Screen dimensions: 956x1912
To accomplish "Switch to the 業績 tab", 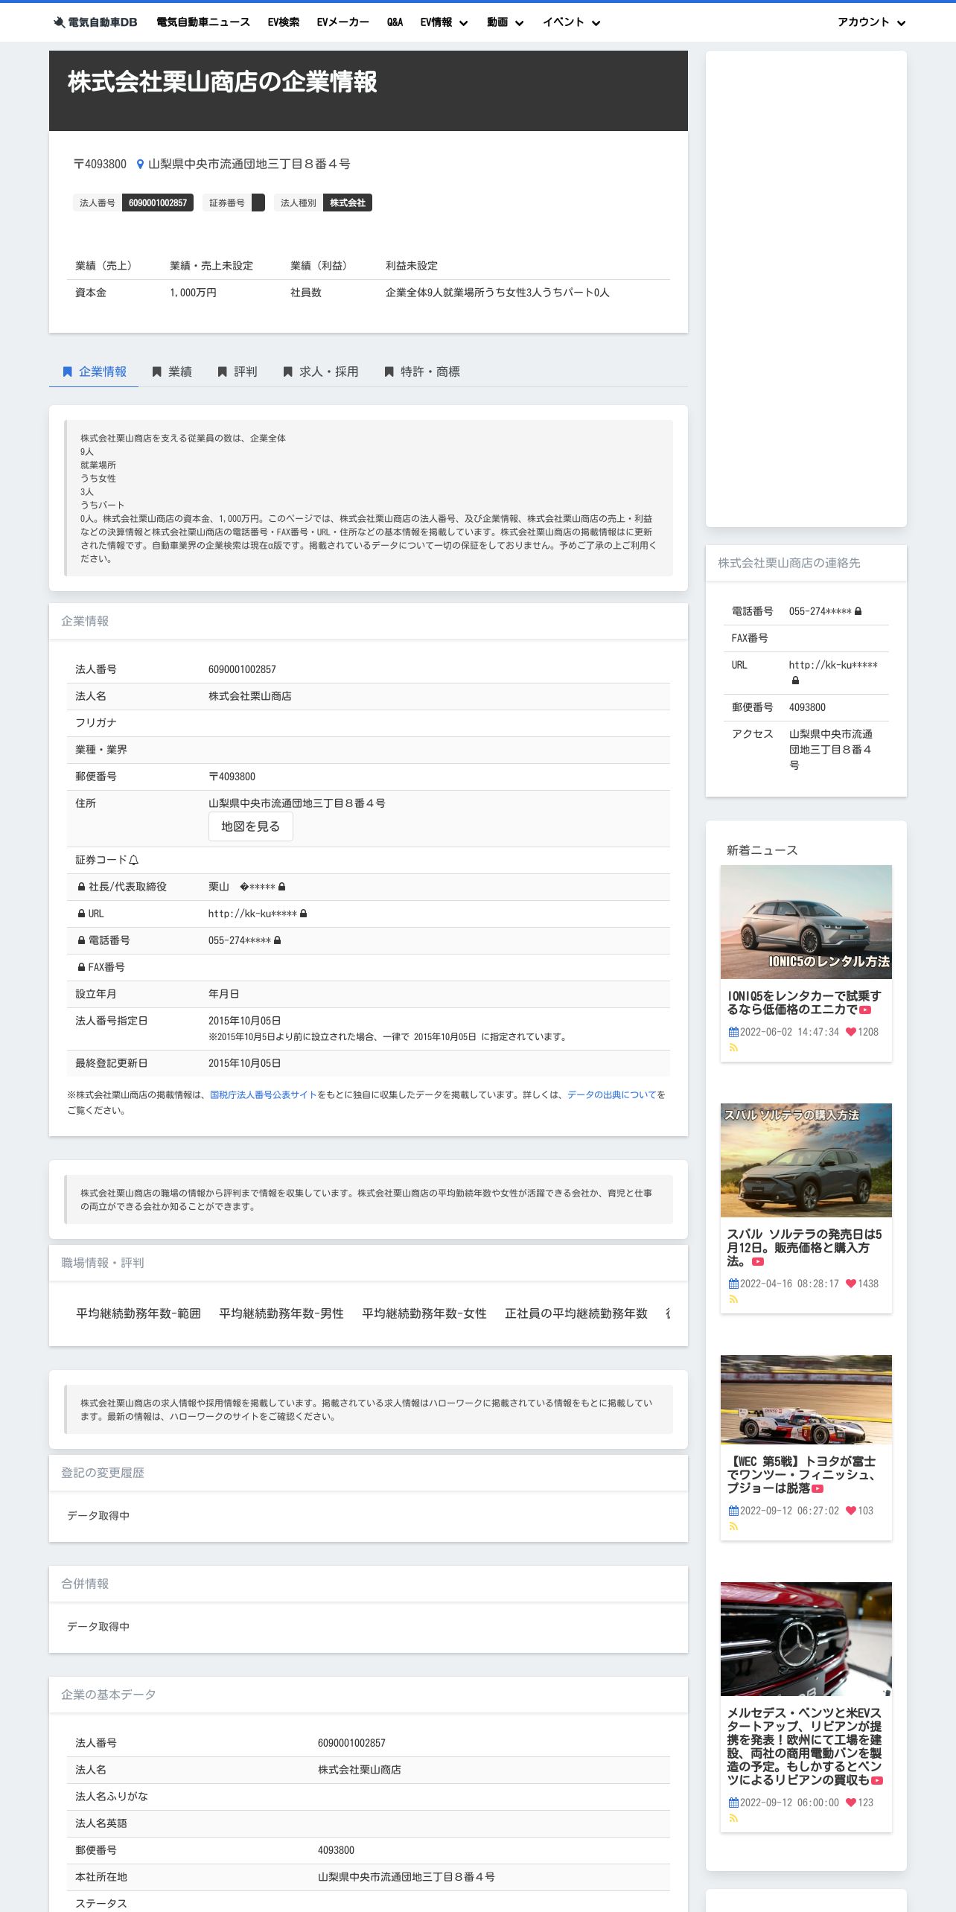I will pos(171,372).
